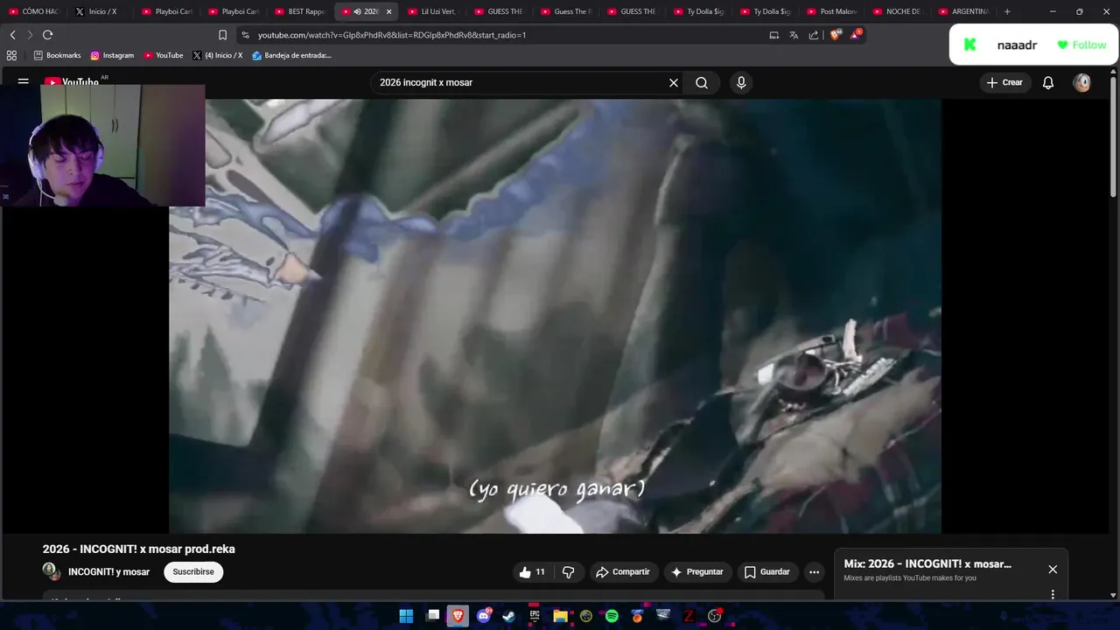
Task: Open YouTube notifications bell
Action: pyautogui.click(x=1048, y=82)
